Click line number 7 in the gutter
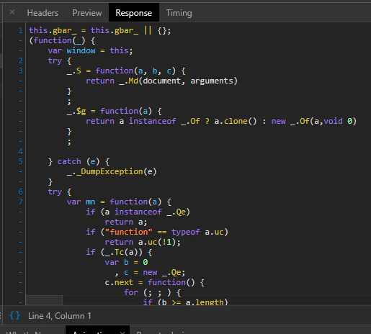The height and width of the screenshot is (334, 371). 21,202
